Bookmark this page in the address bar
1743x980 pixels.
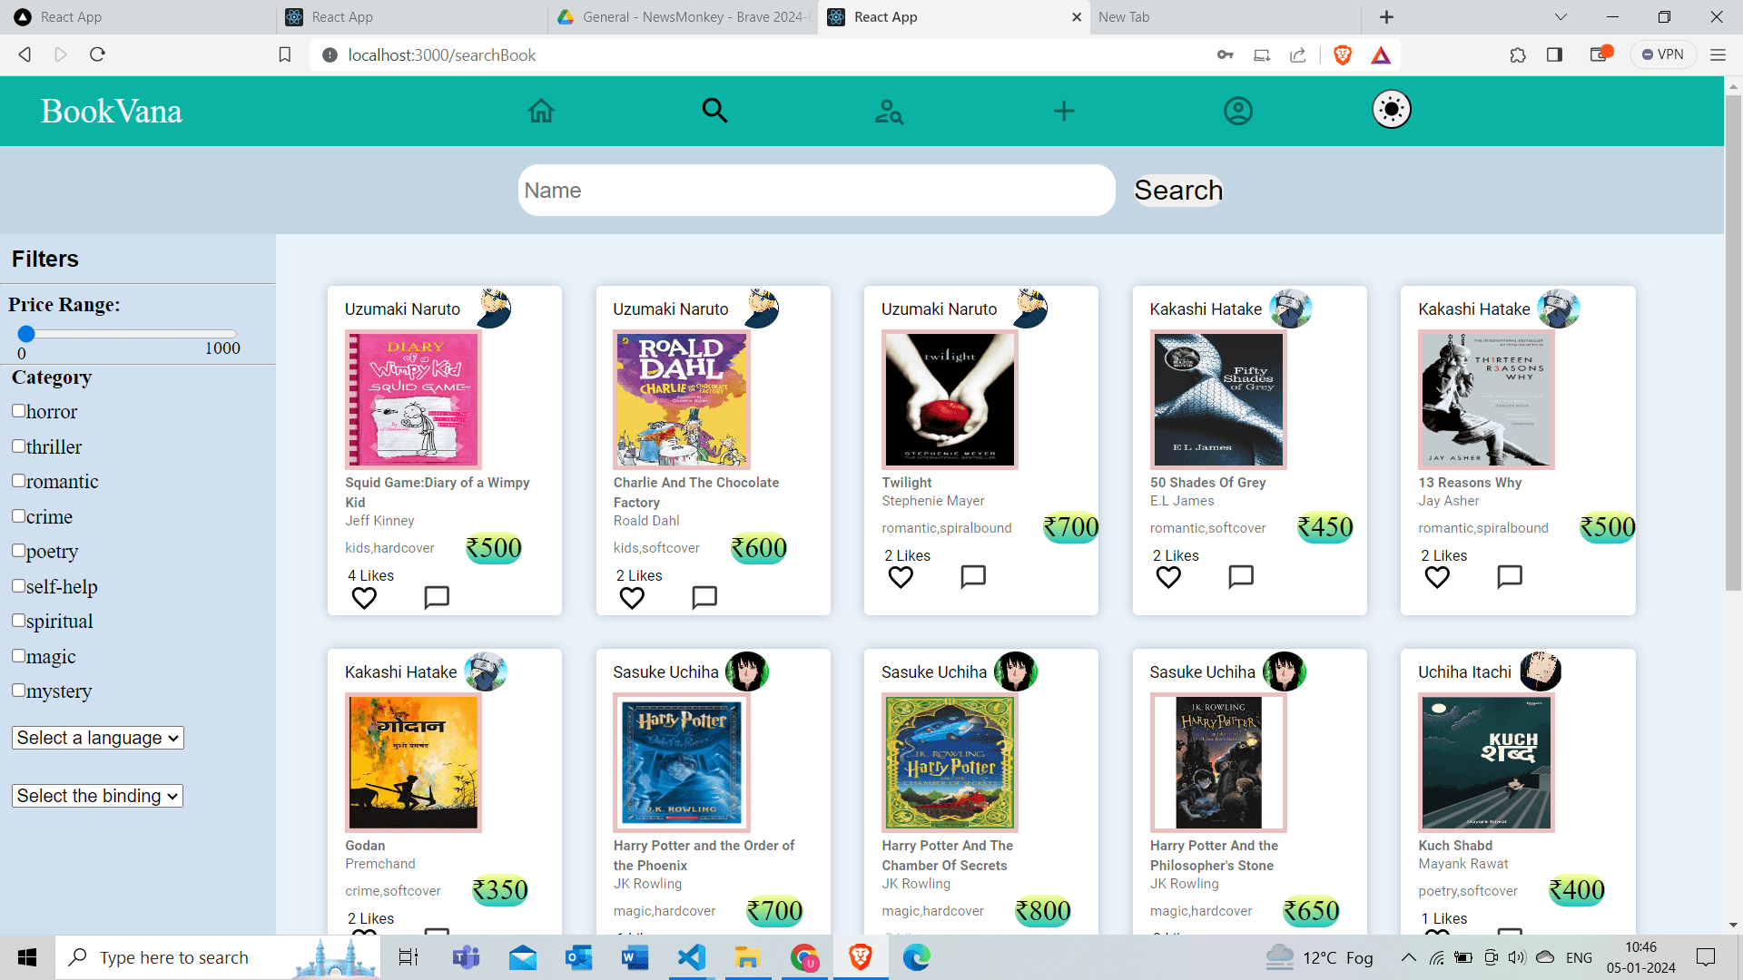(284, 55)
